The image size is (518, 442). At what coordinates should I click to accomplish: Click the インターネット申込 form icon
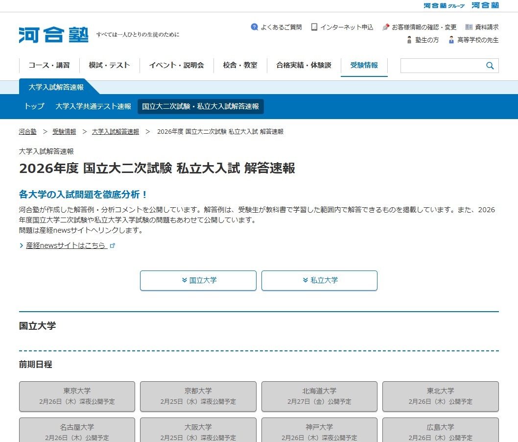coord(314,27)
